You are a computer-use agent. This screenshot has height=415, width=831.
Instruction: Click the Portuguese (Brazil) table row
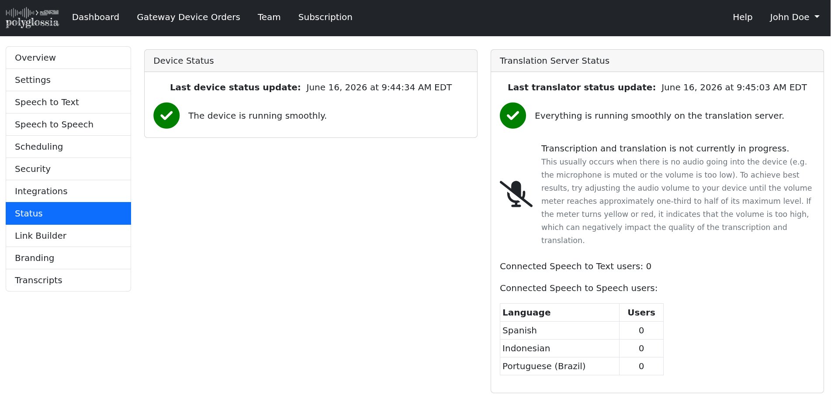coord(582,366)
